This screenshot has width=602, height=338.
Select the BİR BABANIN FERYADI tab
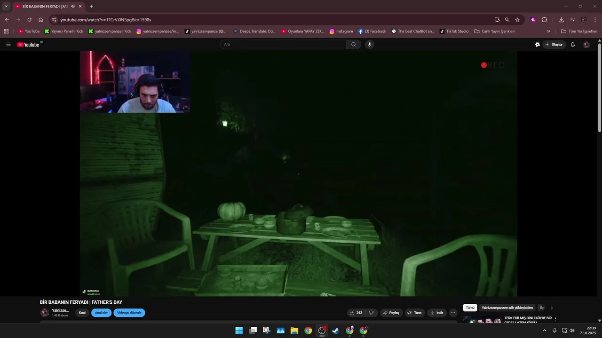tap(45, 6)
